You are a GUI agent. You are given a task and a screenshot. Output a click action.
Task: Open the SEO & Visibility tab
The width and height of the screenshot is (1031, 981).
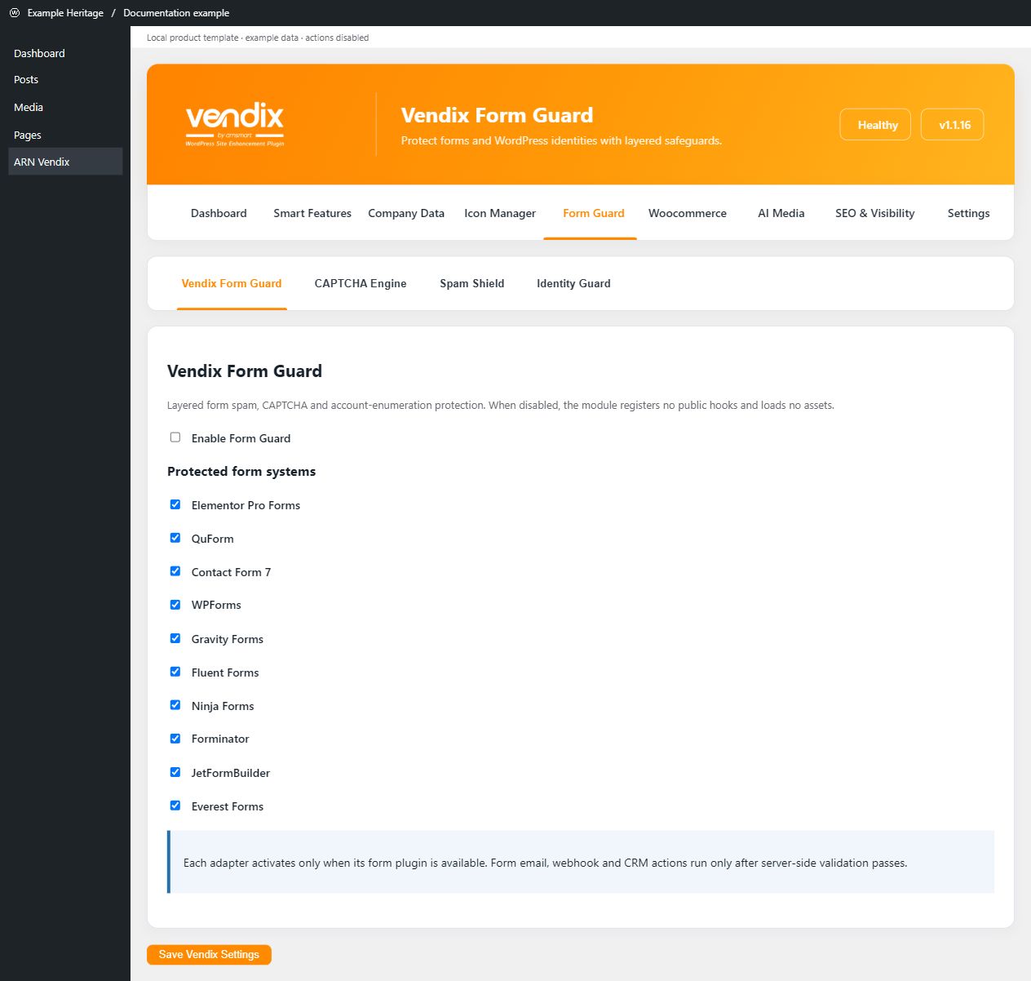875,213
